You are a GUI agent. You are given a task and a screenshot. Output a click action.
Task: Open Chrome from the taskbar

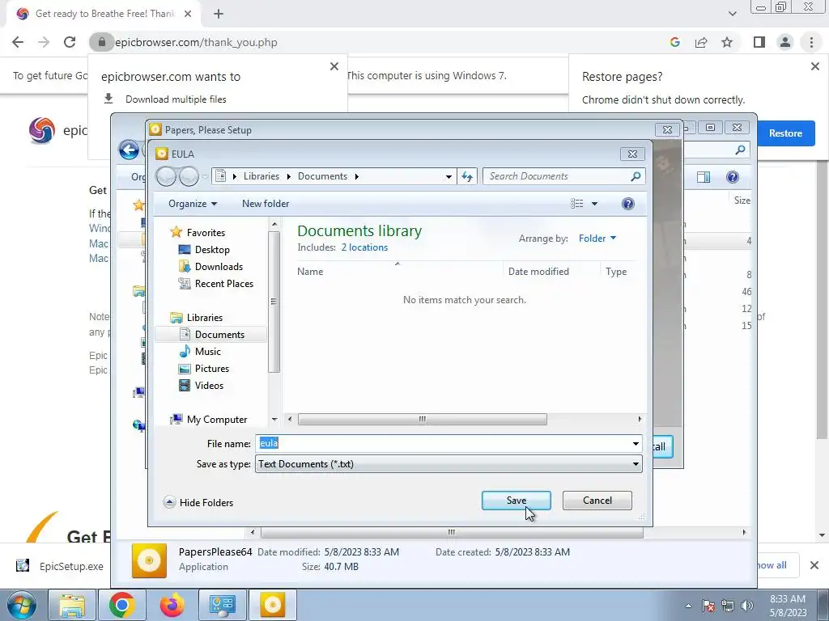[122, 605]
